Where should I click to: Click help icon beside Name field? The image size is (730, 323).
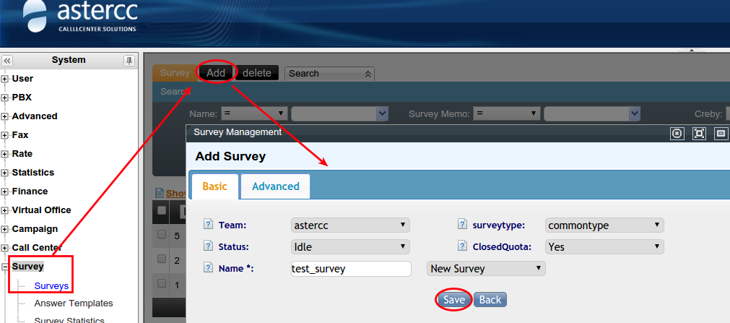(209, 268)
